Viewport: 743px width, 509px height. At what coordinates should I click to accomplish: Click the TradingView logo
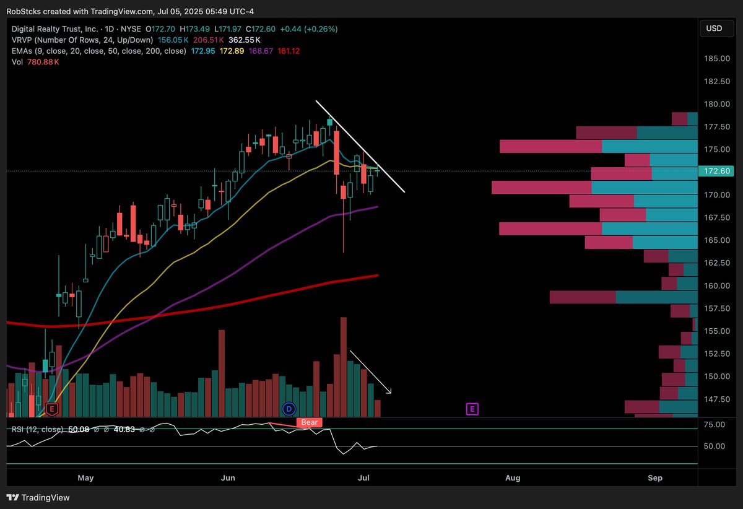click(x=38, y=497)
